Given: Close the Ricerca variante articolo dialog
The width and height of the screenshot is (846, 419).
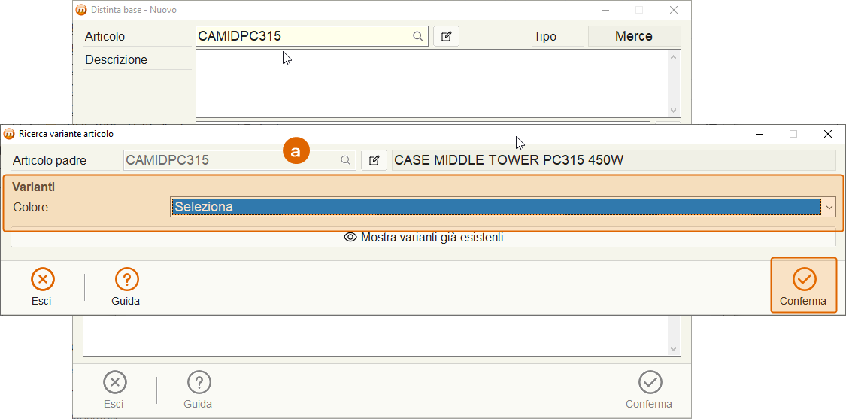Looking at the screenshot, I should [x=828, y=134].
